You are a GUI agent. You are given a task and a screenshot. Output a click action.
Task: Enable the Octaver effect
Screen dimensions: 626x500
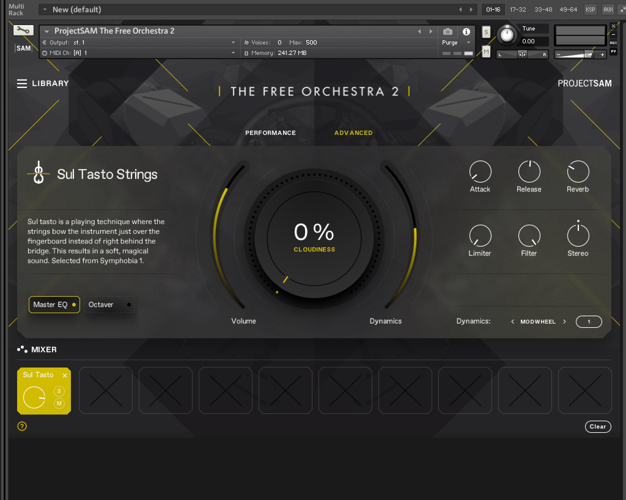pyautogui.click(x=109, y=305)
